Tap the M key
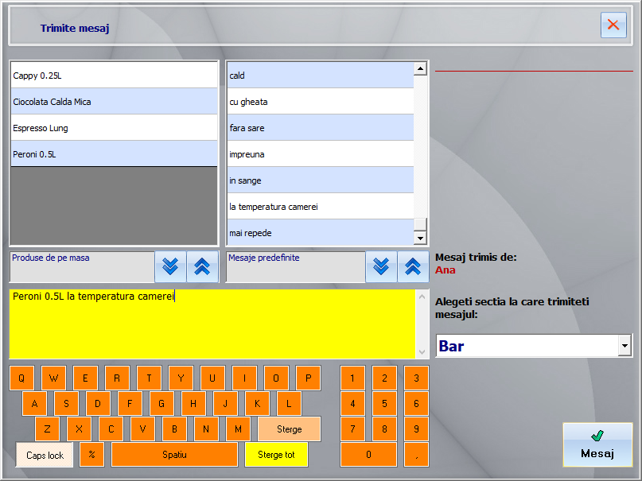This screenshot has height=481, width=642. (239, 429)
